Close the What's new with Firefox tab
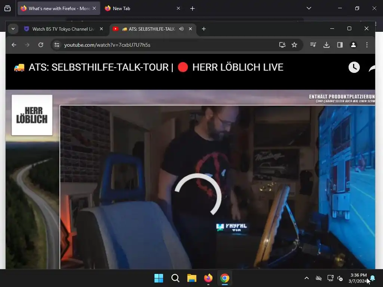 pyautogui.click(x=94, y=8)
